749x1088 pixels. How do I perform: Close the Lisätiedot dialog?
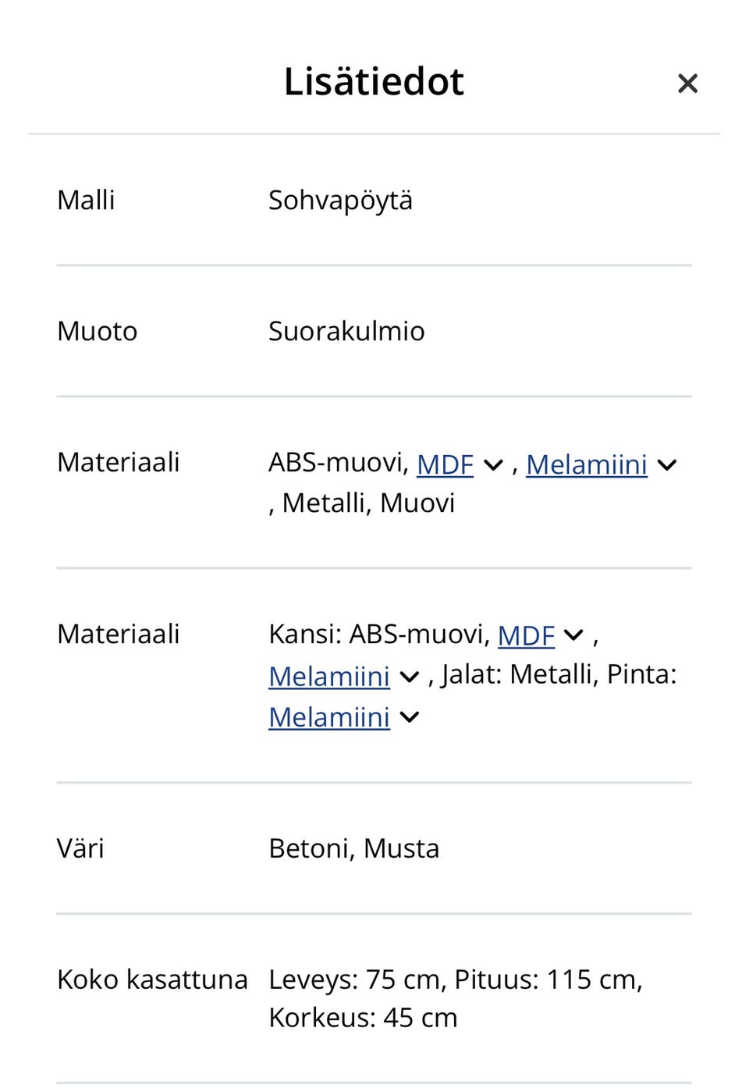click(x=687, y=84)
